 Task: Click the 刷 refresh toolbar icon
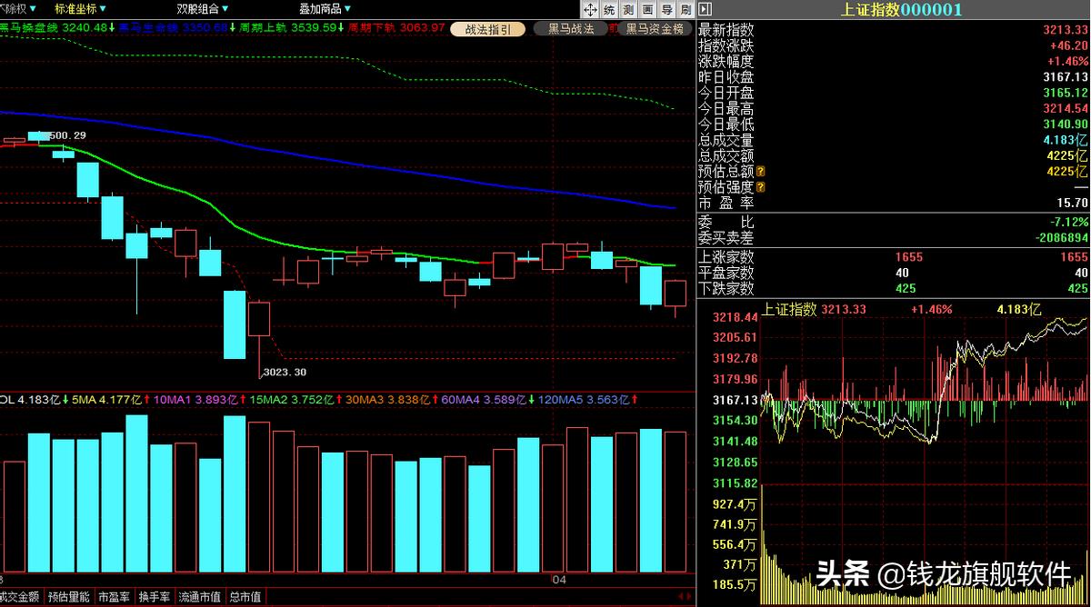pos(686,9)
